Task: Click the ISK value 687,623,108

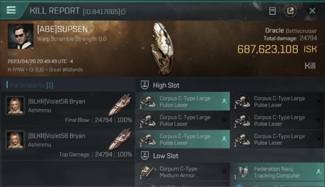Action: click(x=267, y=49)
